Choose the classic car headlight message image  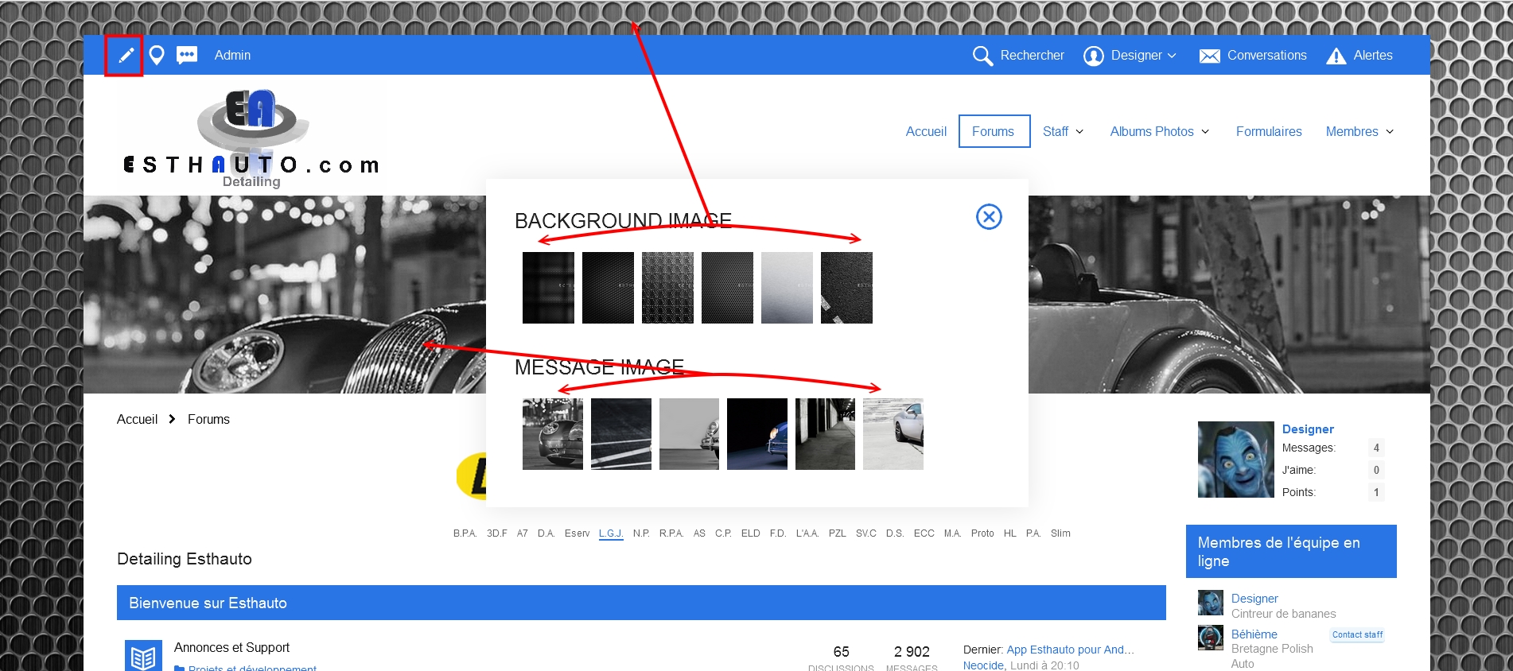(553, 434)
